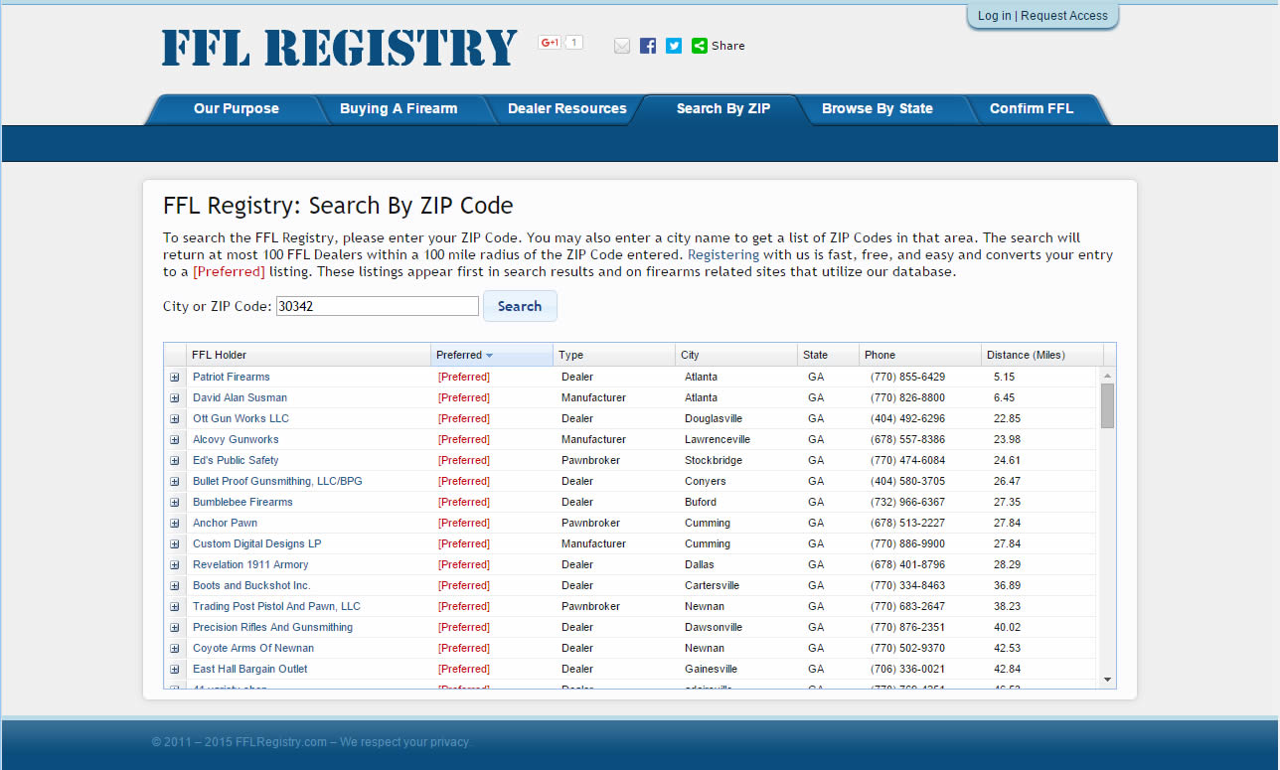Open the Browse By State tab
1280x770 pixels.
(878, 109)
